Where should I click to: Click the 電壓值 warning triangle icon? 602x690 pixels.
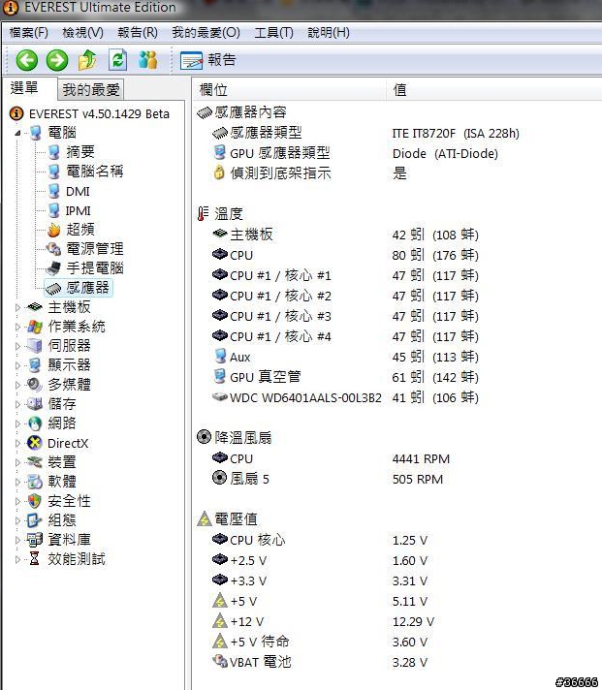(x=205, y=518)
